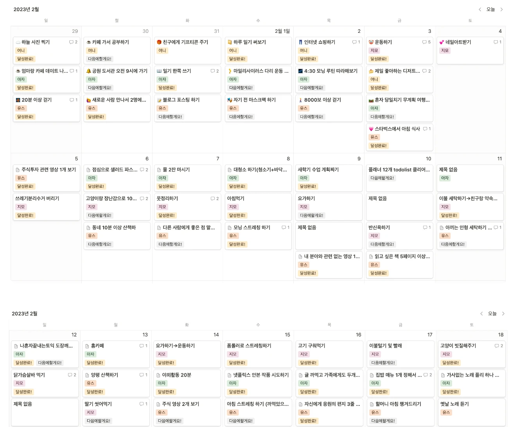Click the 오늘 button on the bottom calendar
Screen dimensions: 528x427
coord(492,313)
